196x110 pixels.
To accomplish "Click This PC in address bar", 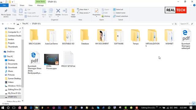I will [x=25, y=24].
